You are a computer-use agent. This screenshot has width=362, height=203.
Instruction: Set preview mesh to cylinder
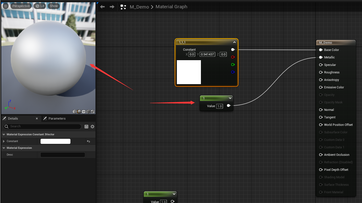tap(75, 112)
